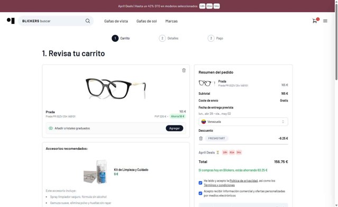This screenshot has height=207, width=338.
Task: Click the total 156.75 € amount
Action: (281, 161)
